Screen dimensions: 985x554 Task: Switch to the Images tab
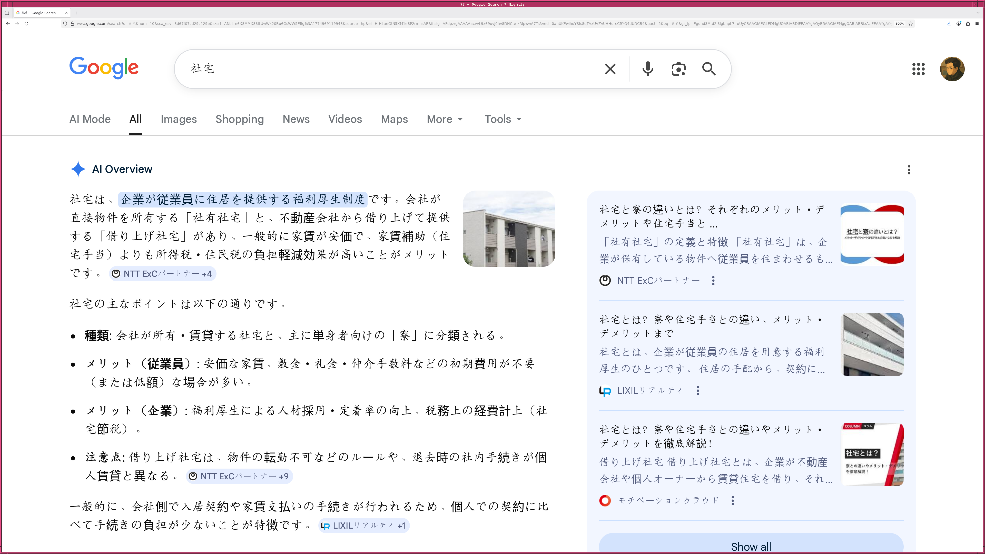tap(179, 119)
